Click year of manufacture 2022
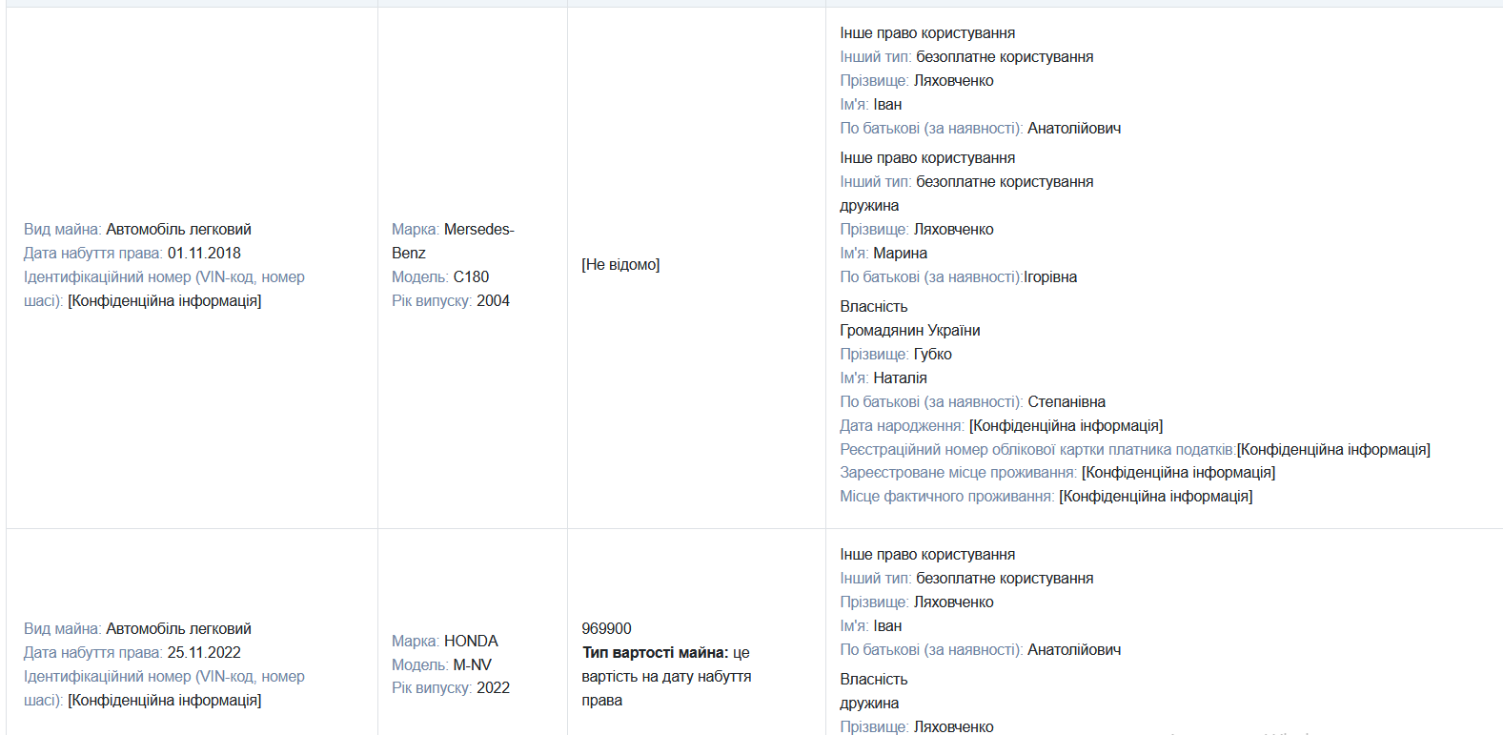 point(493,688)
